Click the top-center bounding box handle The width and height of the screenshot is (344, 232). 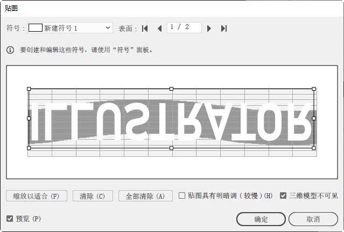tap(171, 89)
